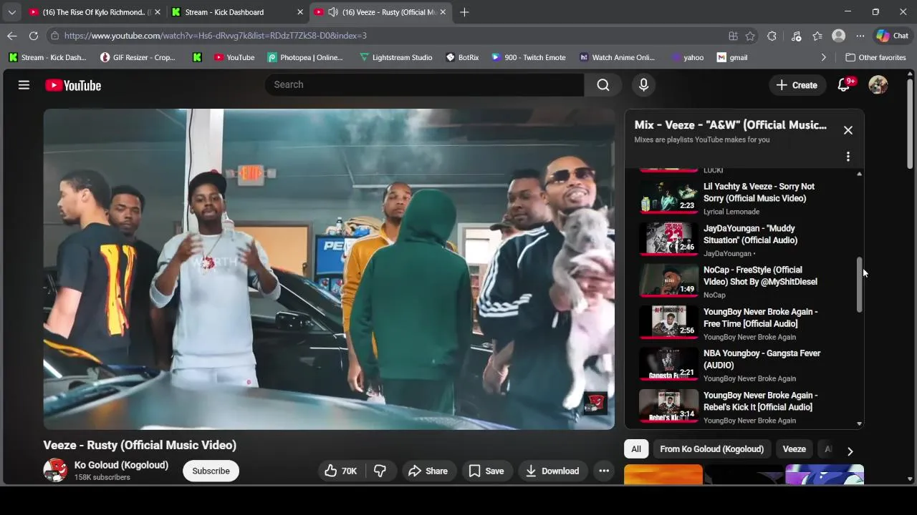Open BotRix bookmark
The width and height of the screenshot is (917, 515).
pyautogui.click(x=462, y=57)
